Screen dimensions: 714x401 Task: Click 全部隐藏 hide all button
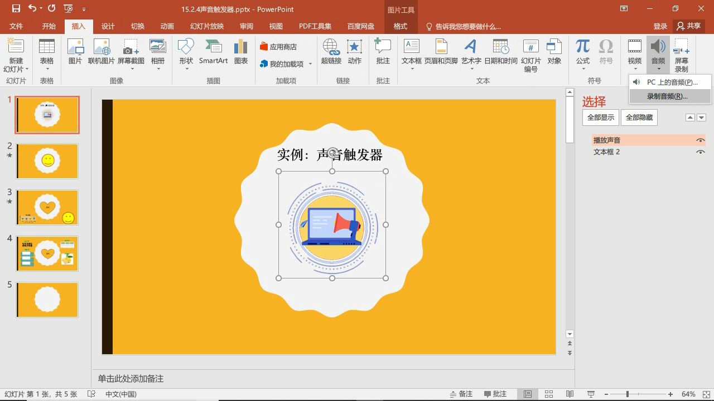[x=639, y=118]
